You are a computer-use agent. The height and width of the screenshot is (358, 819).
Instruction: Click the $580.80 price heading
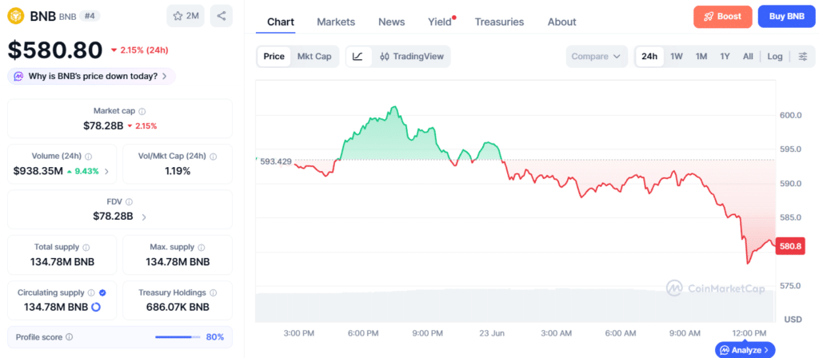[55, 50]
